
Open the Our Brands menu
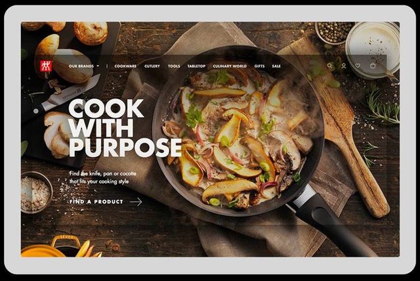[x=81, y=66]
